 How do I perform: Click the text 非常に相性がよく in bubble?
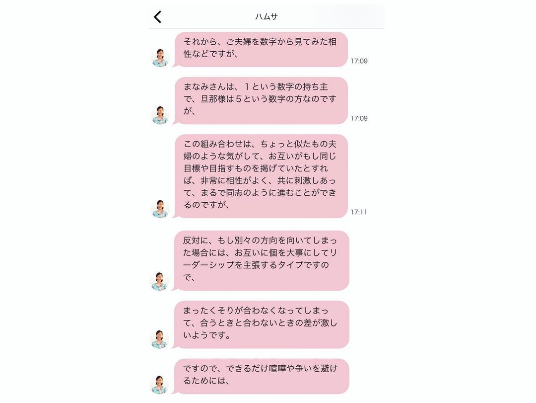234,180
